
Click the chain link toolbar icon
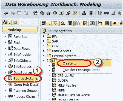(107, 13)
